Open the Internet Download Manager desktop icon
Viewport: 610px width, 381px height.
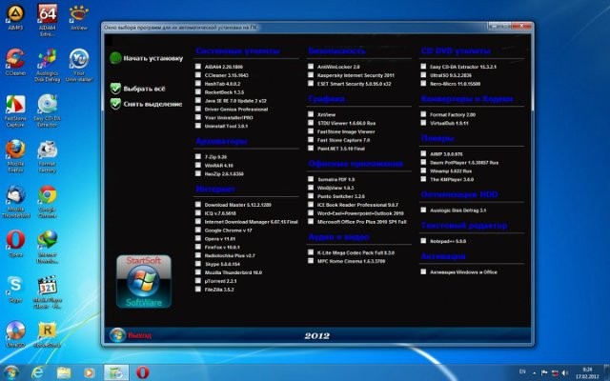pos(47,248)
